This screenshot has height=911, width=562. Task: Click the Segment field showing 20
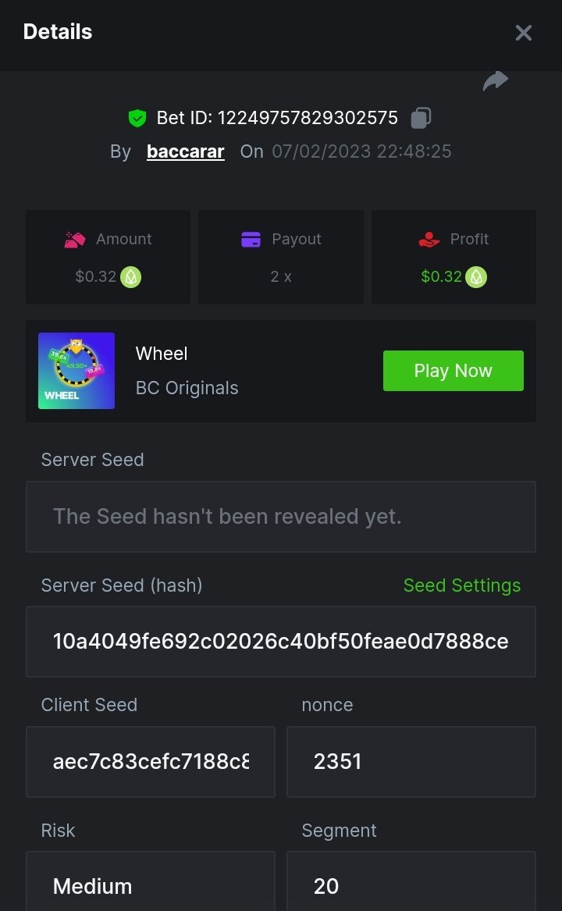click(411, 885)
